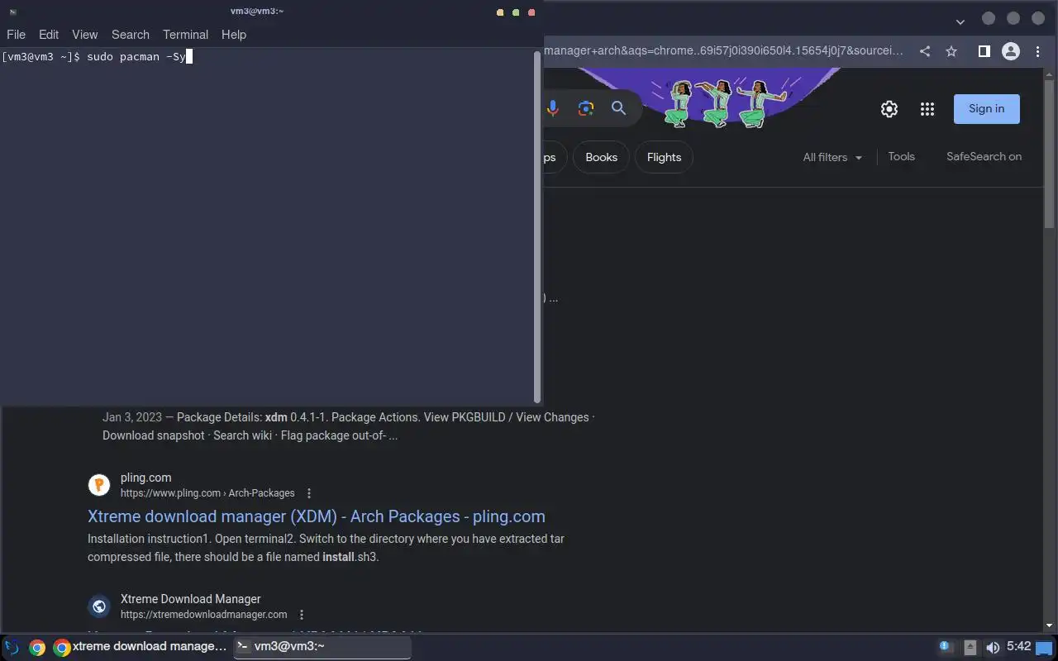
Task: Click the Sign in button
Action: point(987,109)
